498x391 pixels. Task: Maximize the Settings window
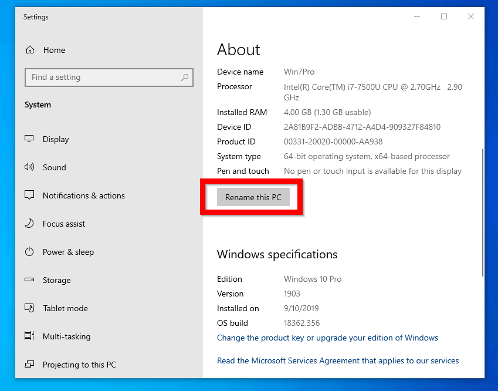pyautogui.click(x=444, y=17)
